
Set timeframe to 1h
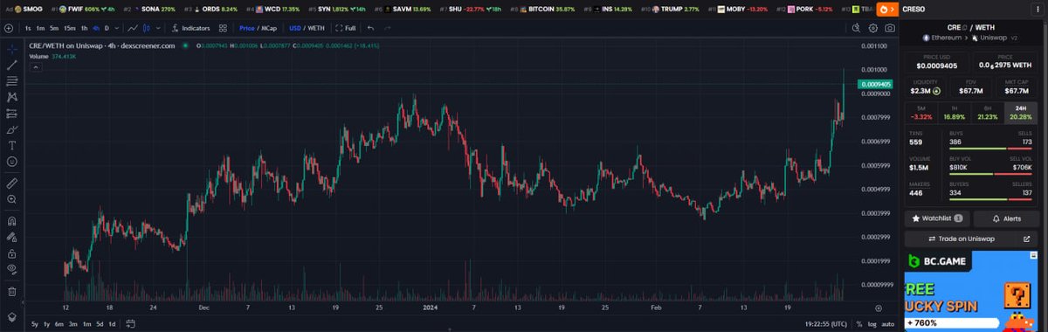coord(85,28)
